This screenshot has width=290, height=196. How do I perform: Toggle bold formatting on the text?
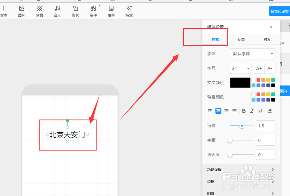[x=244, y=111]
